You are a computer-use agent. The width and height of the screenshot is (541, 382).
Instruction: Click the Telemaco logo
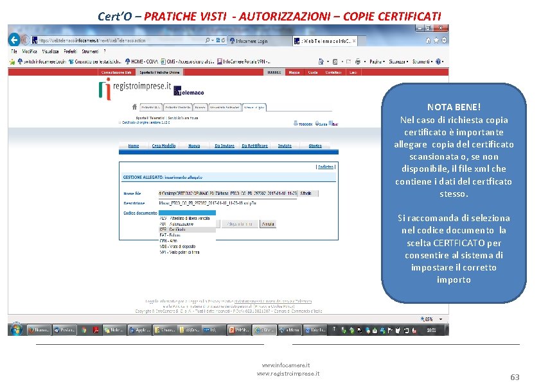point(189,91)
